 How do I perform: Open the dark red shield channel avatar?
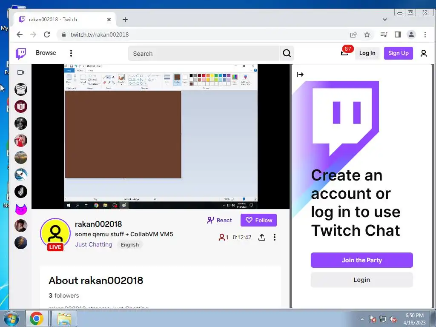point(21,106)
